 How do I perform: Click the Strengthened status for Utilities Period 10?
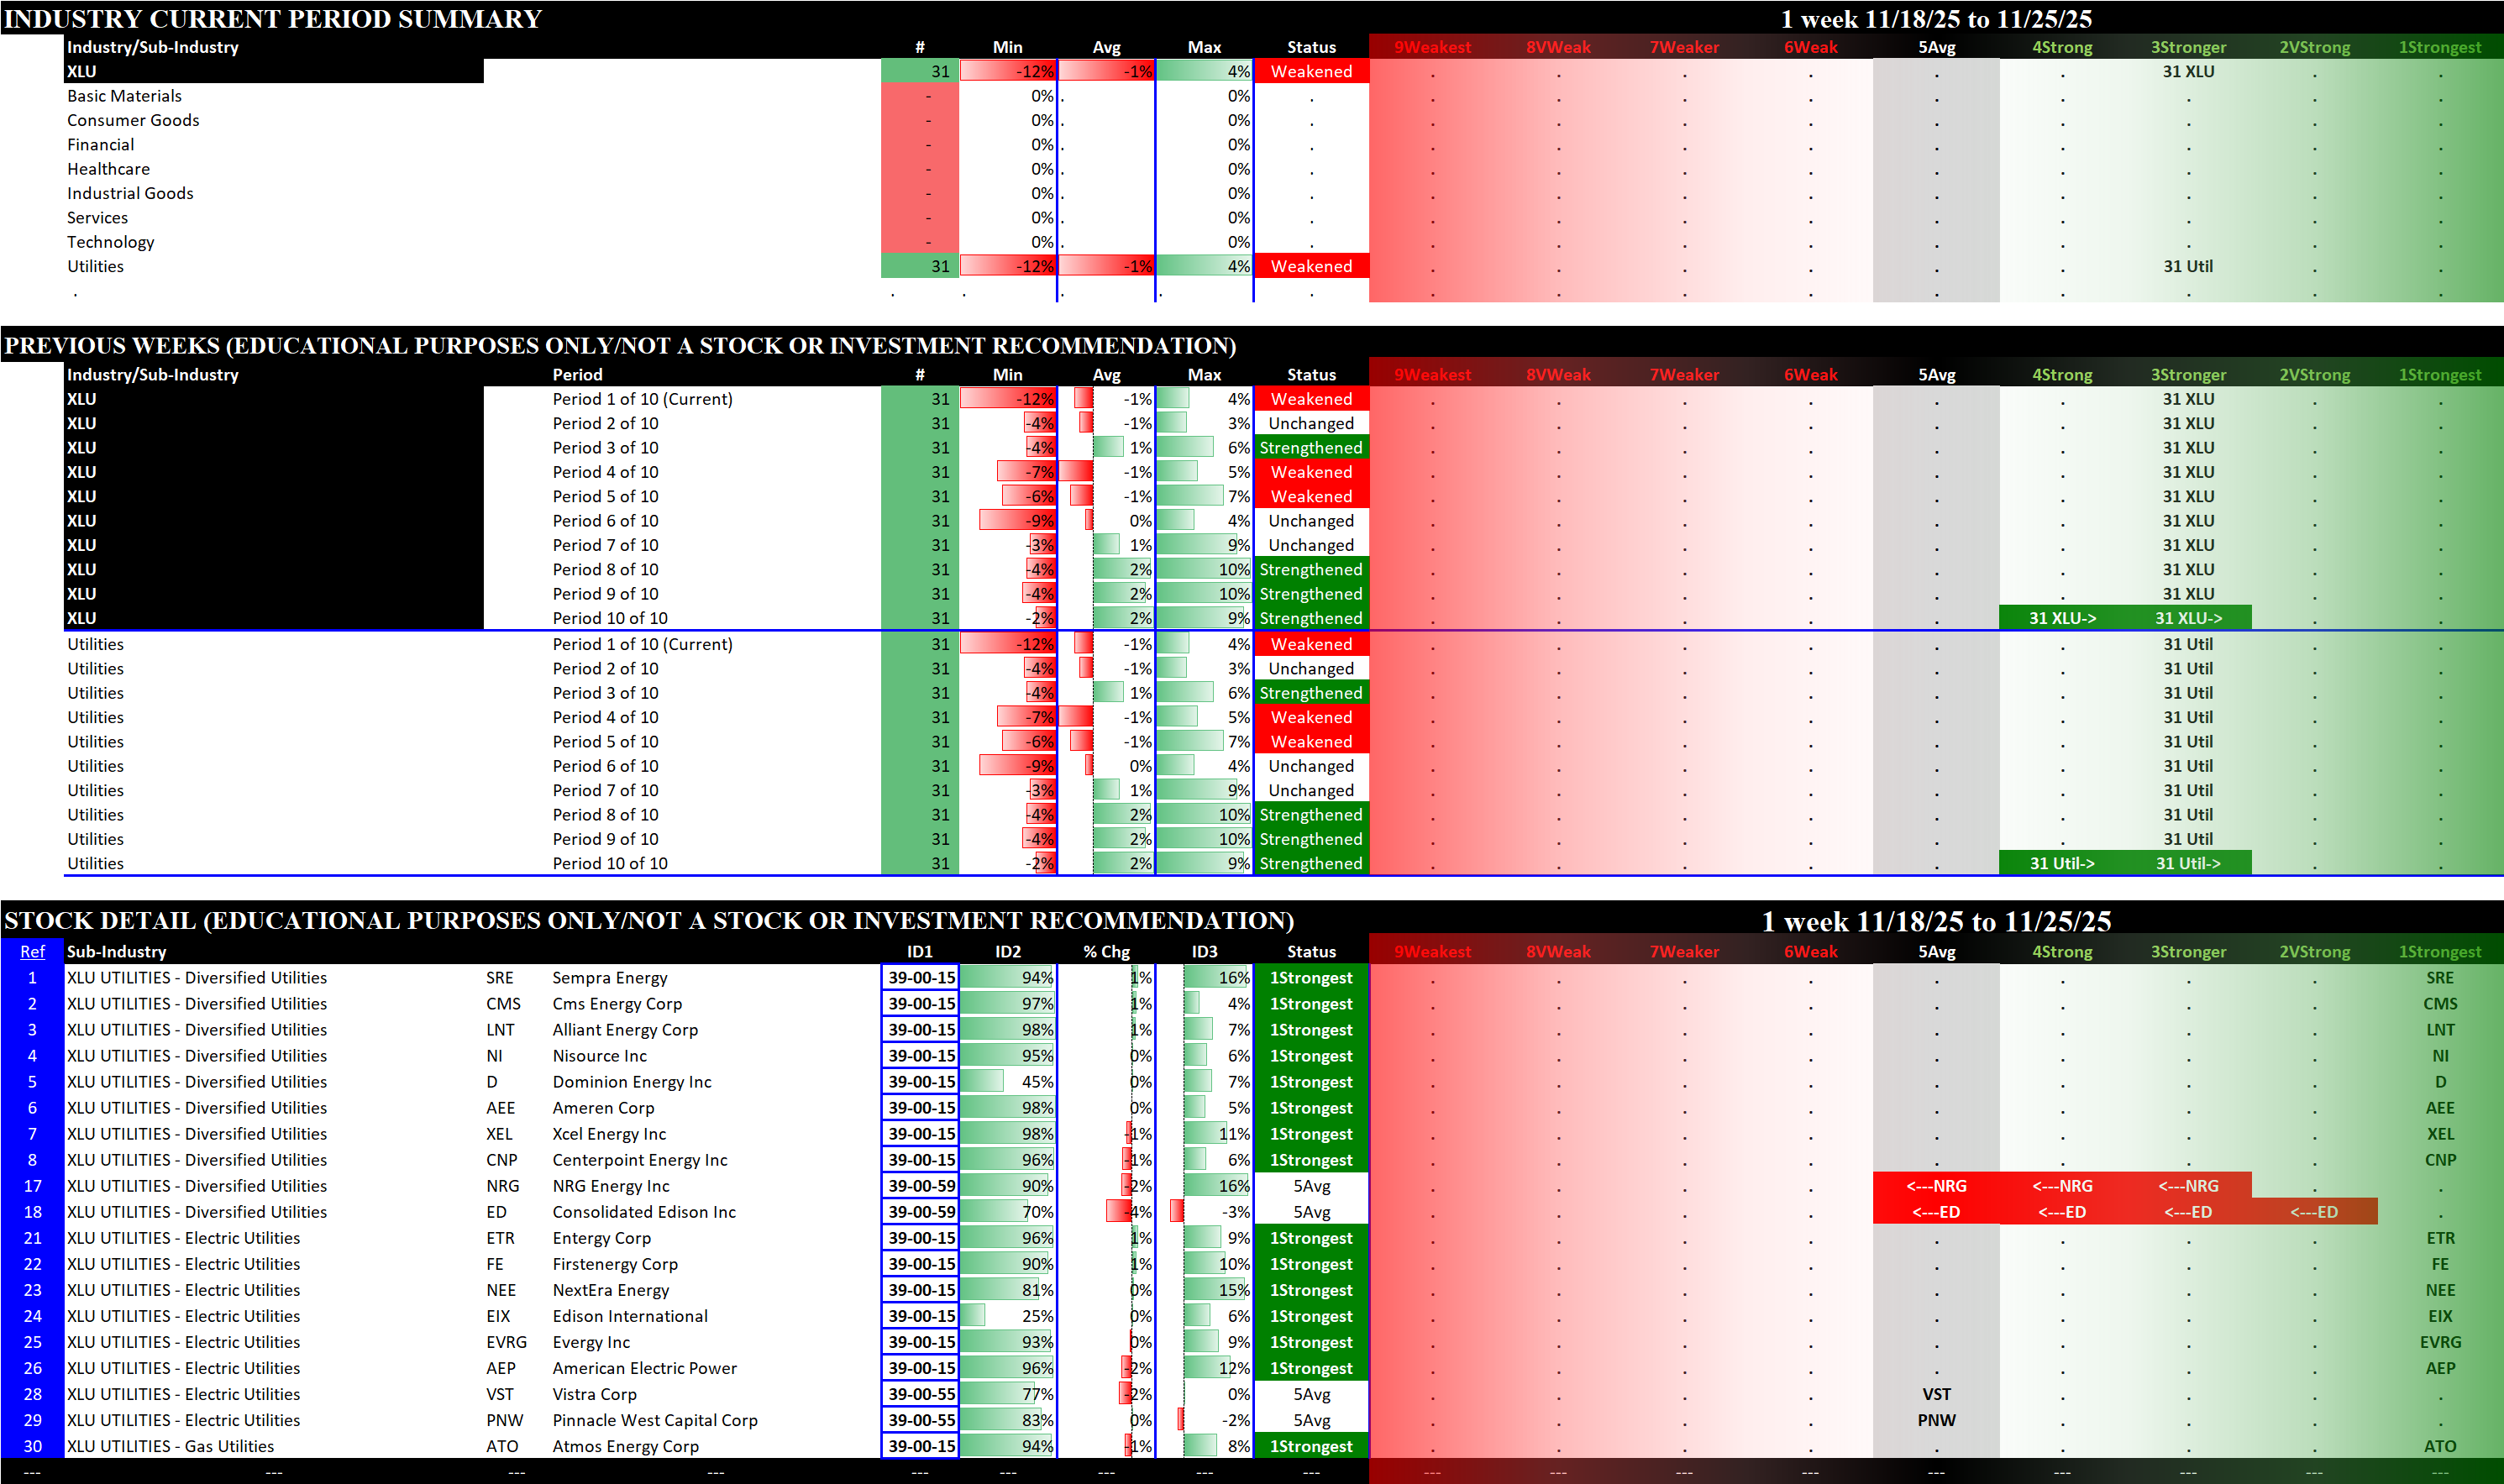click(x=1311, y=863)
